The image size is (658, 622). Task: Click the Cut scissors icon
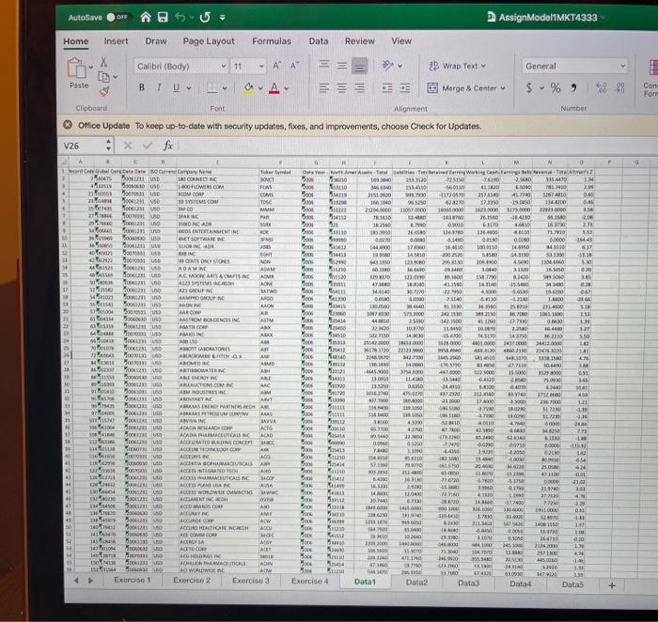(x=103, y=63)
